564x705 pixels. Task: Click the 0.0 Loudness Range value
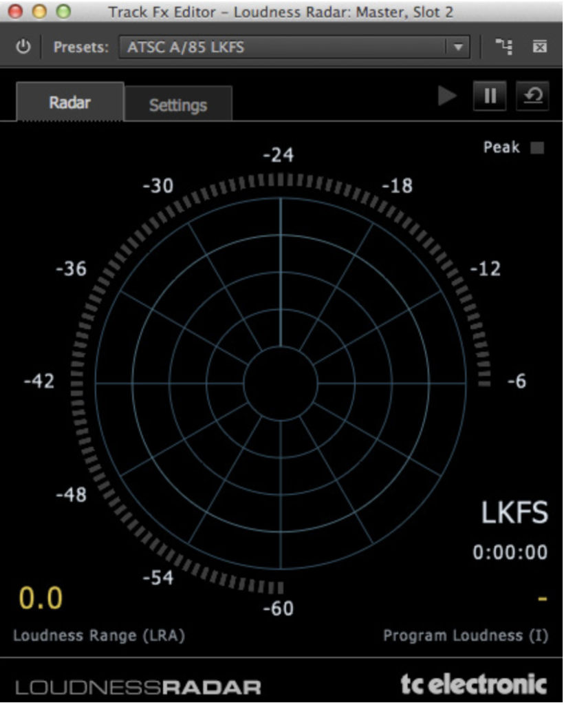pyautogui.click(x=41, y=598)
